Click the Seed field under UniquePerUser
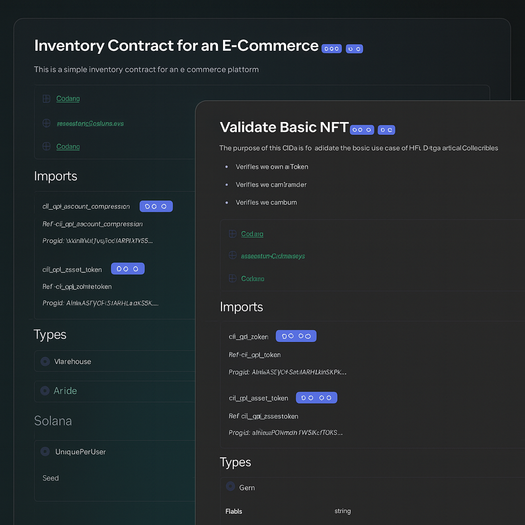Viewport: 525px width, 525px height. pos(51,478)
